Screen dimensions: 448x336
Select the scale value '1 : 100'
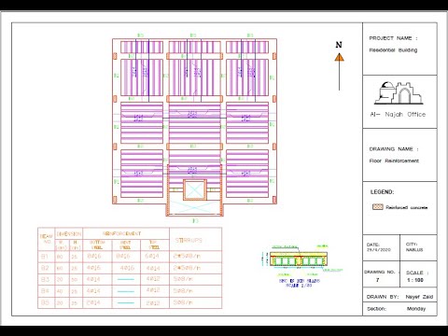415,280
